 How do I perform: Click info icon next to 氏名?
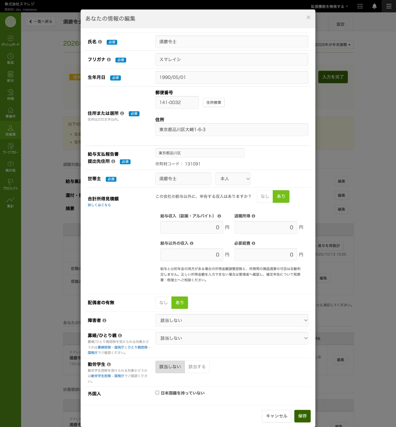coord(100,42)
